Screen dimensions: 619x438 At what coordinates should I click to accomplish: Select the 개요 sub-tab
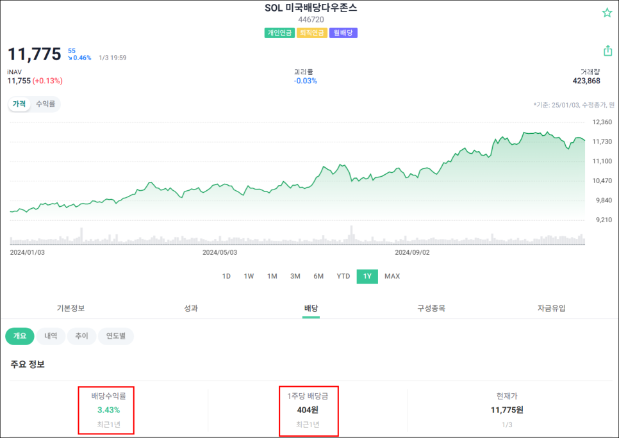[20, 336]
